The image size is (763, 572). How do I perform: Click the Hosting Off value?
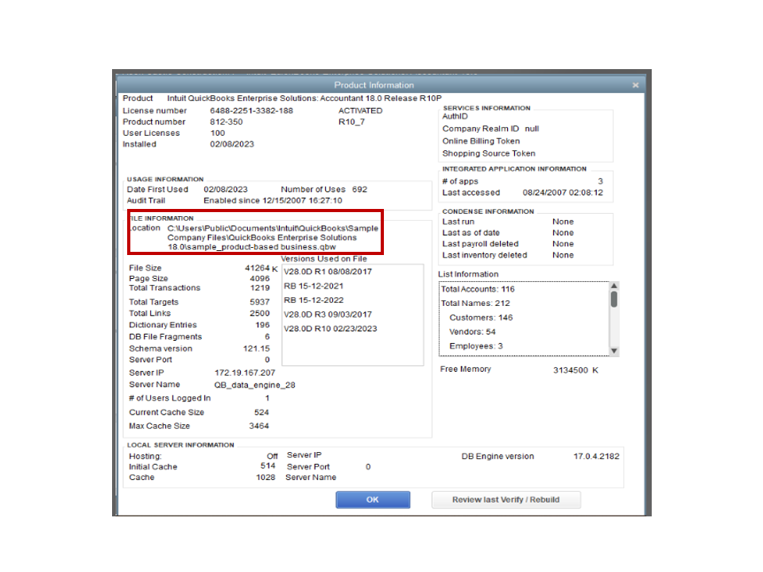point(273,457)
